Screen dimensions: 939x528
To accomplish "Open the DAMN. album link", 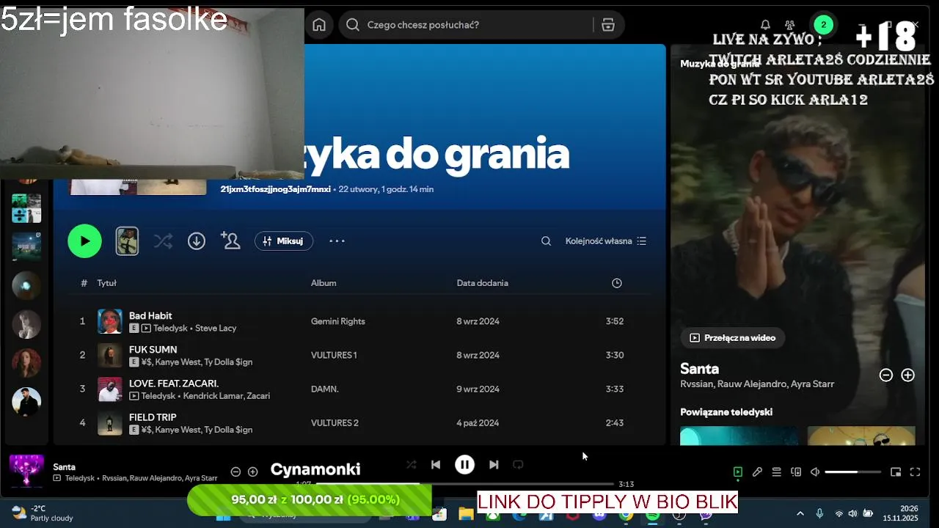I will tap(325, 389).
